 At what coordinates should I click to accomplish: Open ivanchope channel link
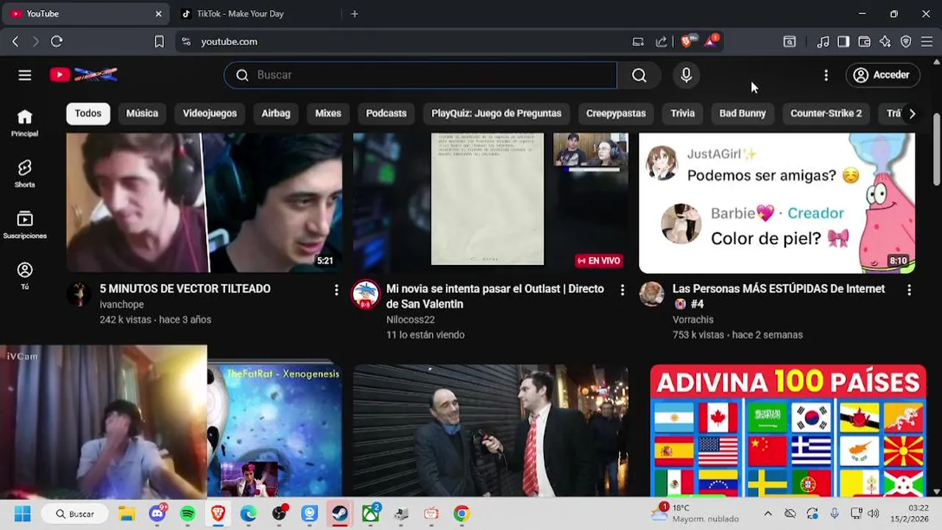[121, 305]
